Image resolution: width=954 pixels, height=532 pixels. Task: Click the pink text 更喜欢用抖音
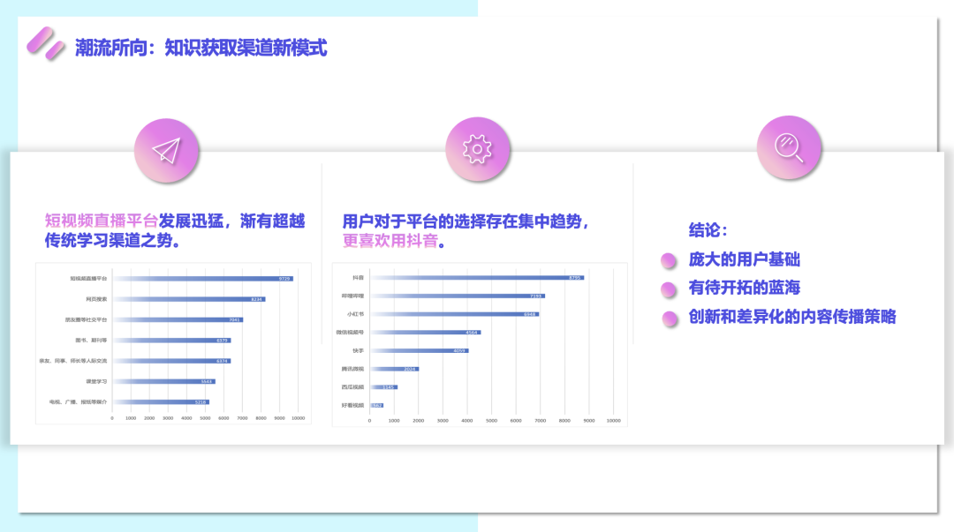pyautogui.click(x=390, y=241)
